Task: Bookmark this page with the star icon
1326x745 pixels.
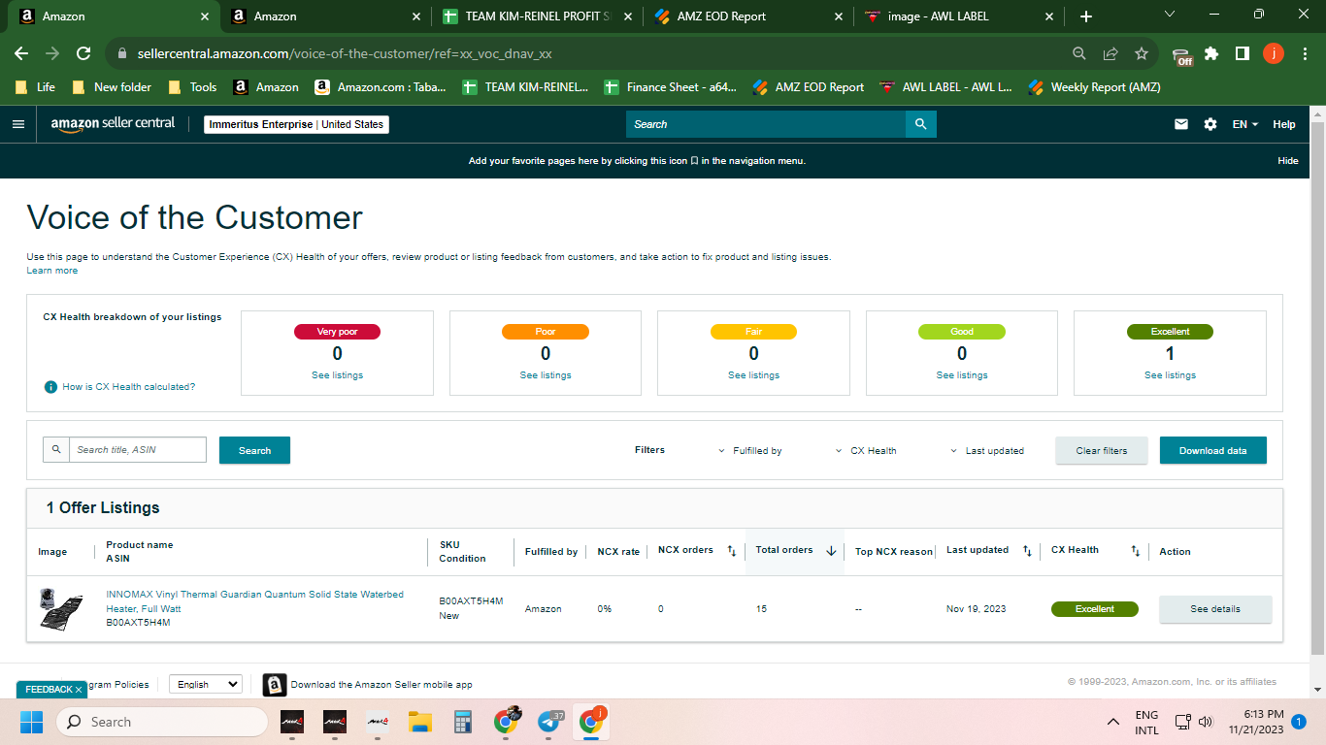Action: (x=1142, y=53)
